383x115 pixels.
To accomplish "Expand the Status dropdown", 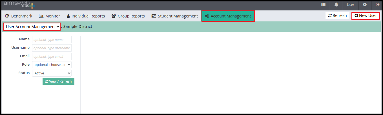I will (x=52, y=73).
